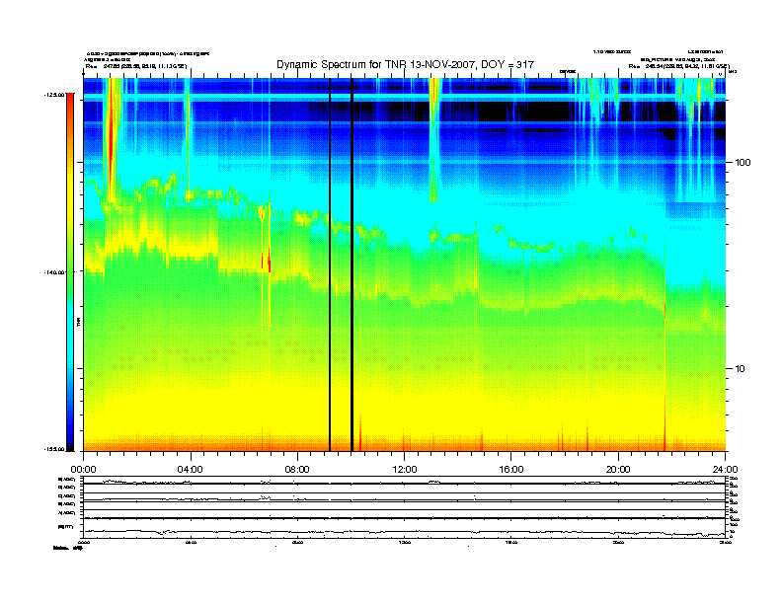Click the -155.00 colorbar bottom label
The image size is (782, 604).
[54, 449]
